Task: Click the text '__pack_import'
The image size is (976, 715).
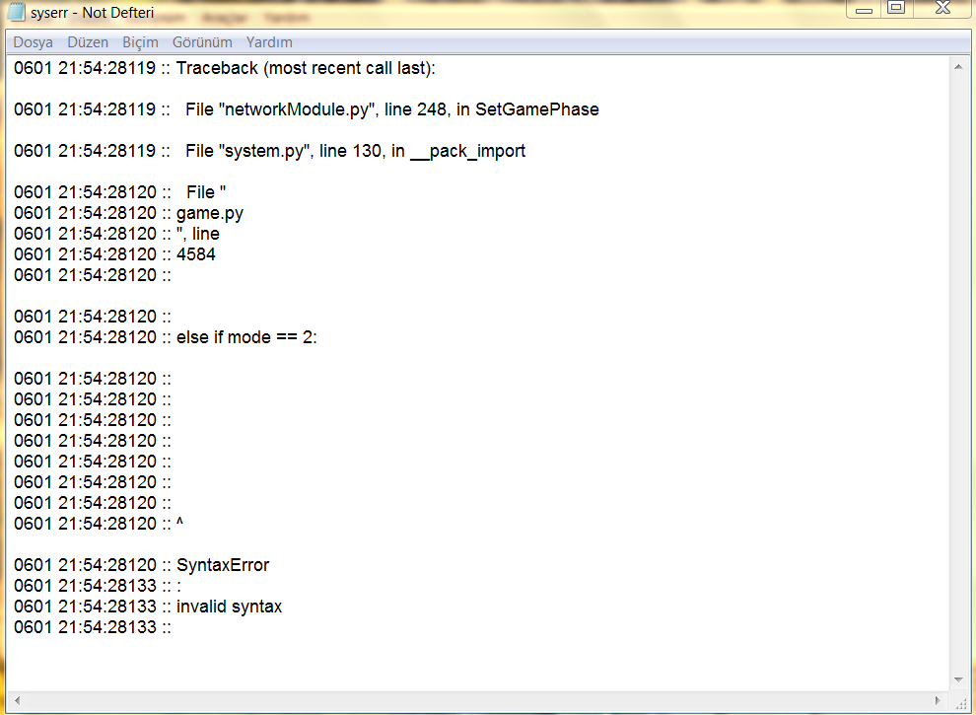Action: point(467,151)
